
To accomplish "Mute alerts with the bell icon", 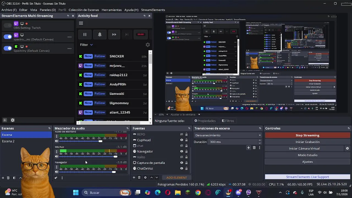I will (100, 34).
